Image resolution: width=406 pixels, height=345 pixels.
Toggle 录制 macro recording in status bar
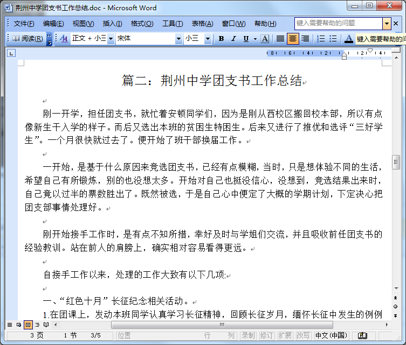(x=248, y=336)
